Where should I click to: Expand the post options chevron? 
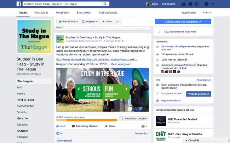coord(148,37)
